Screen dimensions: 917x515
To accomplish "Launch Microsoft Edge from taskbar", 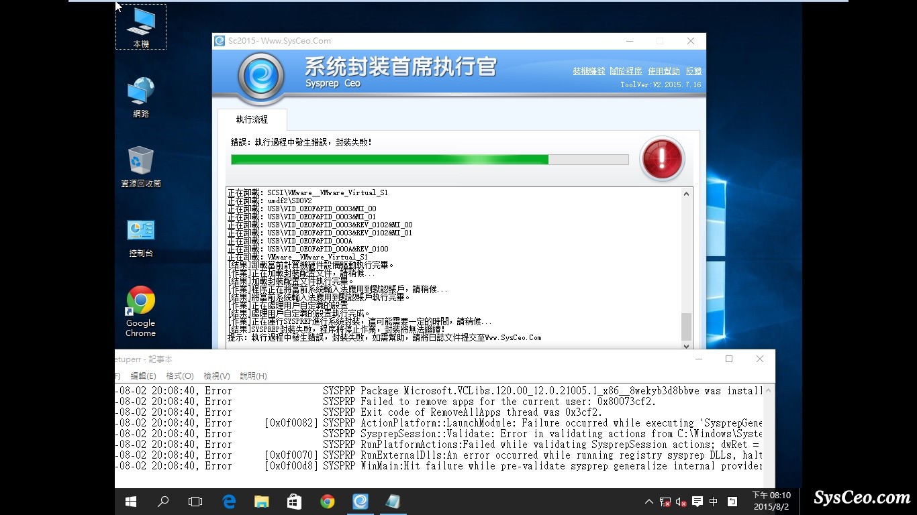I will (x=229, y=502).
